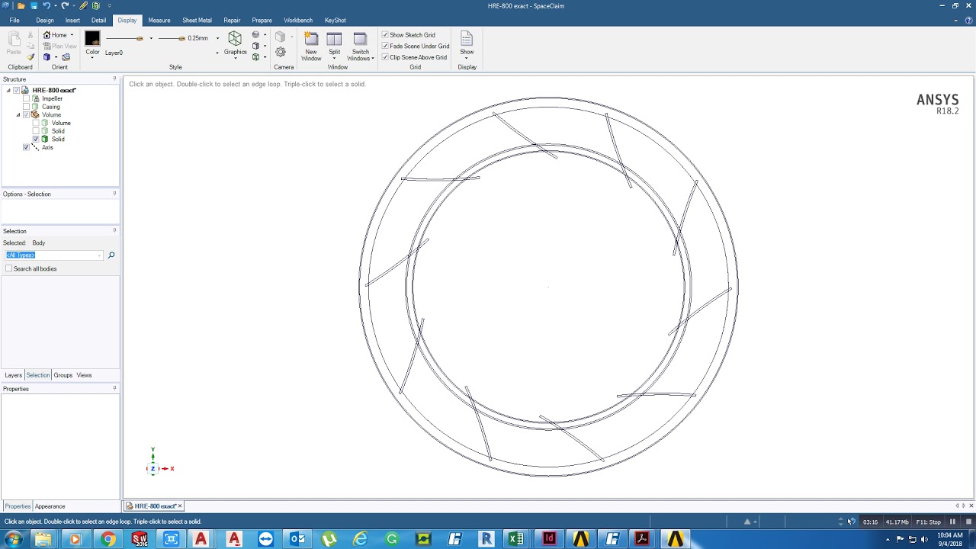Click the pause recording icon in status bar

pos(952,522)
